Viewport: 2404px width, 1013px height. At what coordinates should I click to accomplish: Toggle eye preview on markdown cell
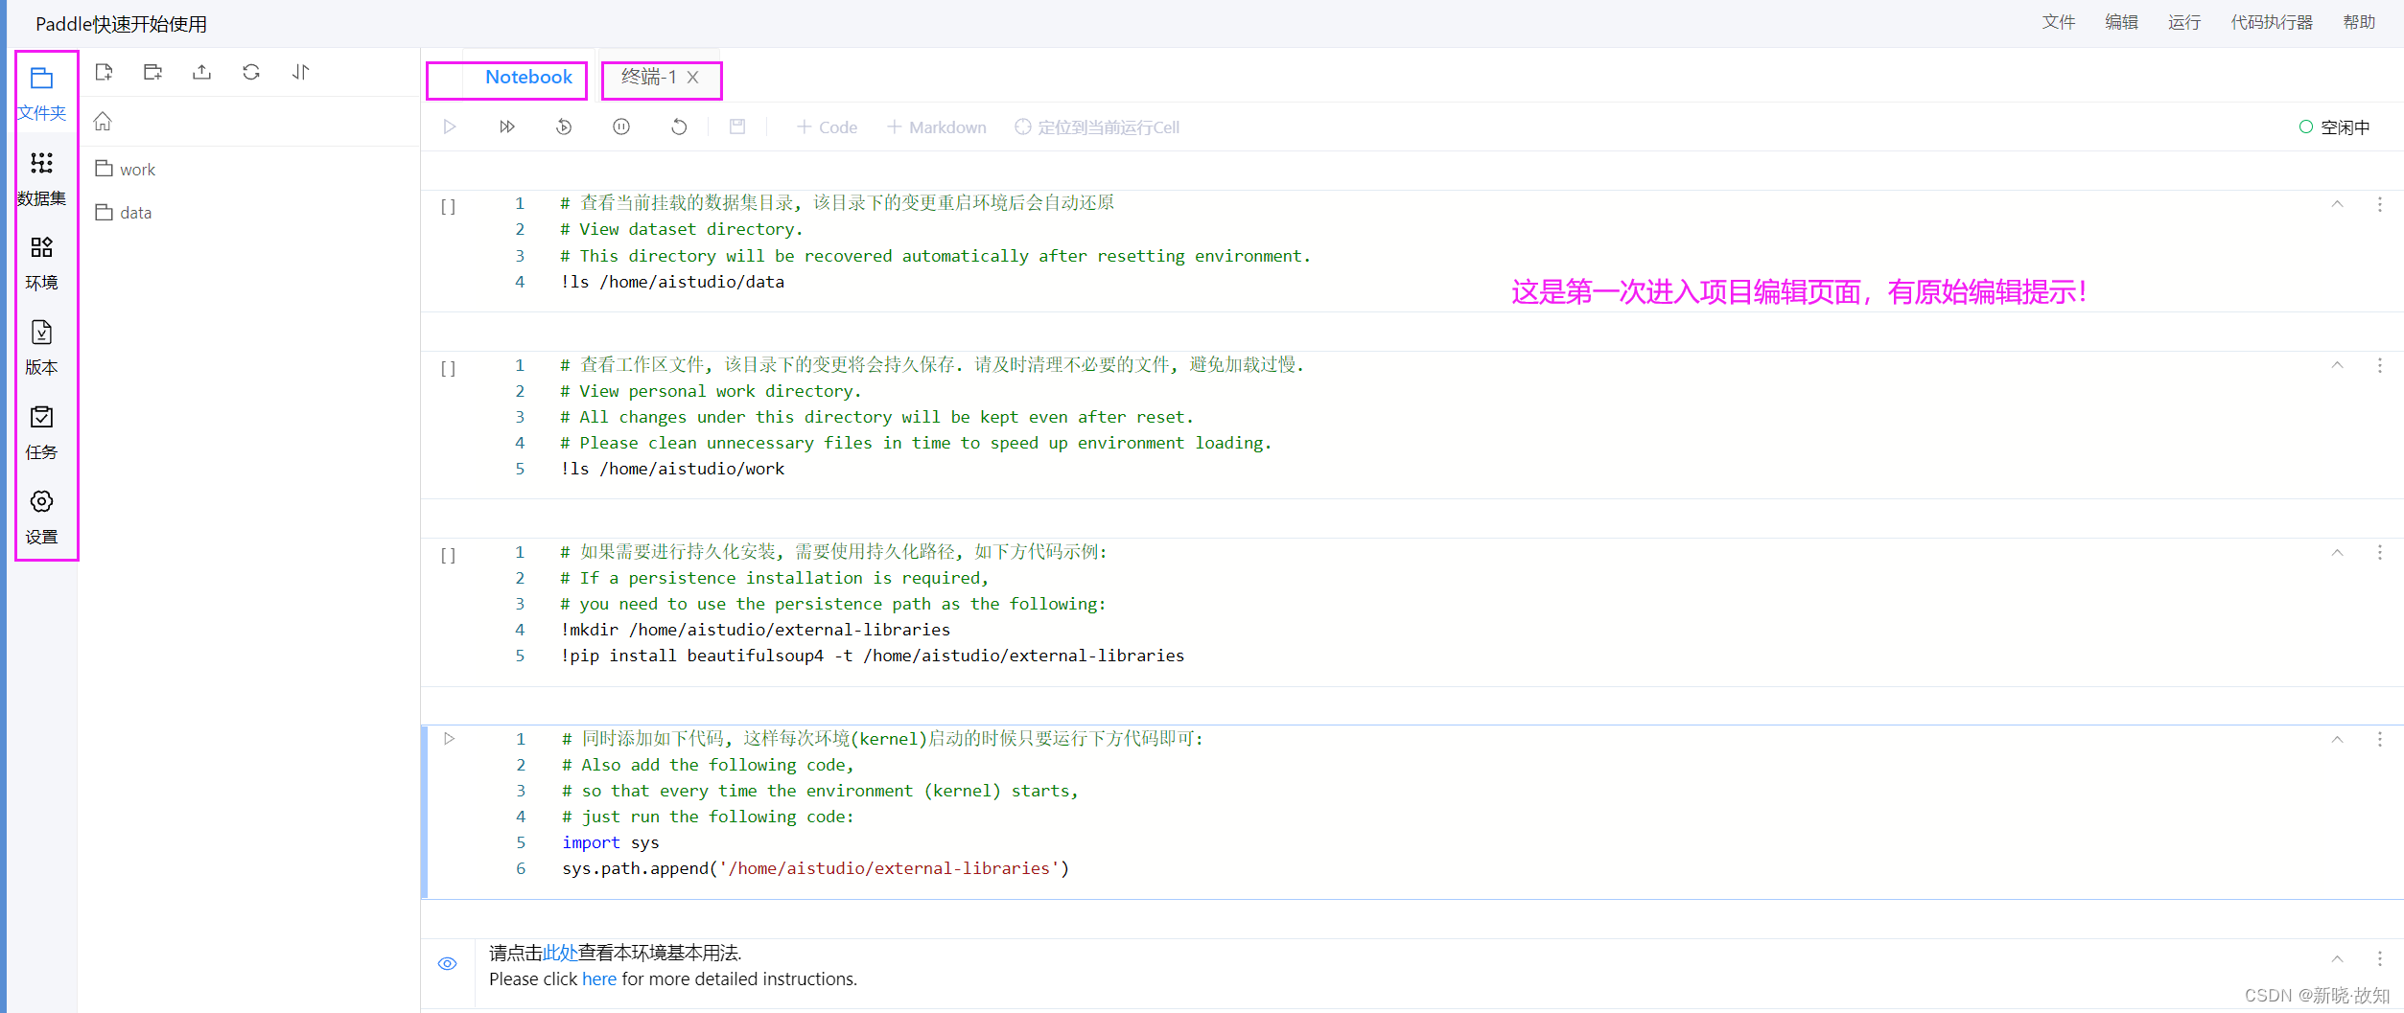[448, 964]
